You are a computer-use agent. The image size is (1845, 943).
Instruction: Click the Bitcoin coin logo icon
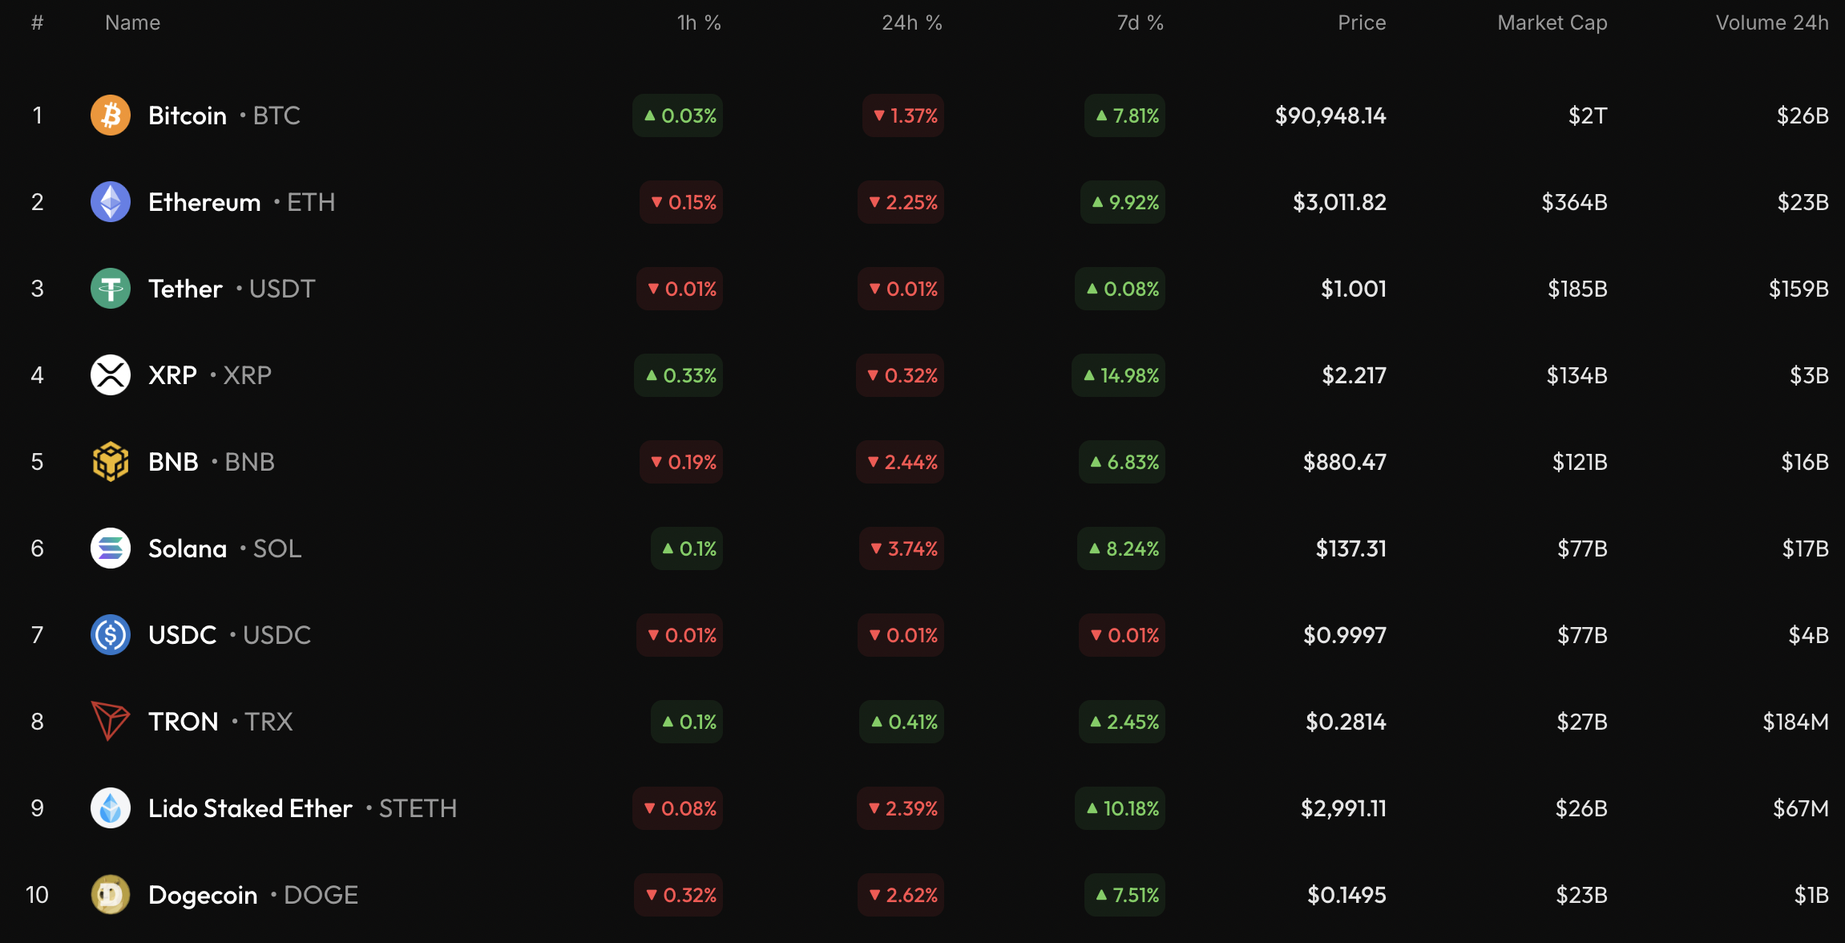coord(111,115)
